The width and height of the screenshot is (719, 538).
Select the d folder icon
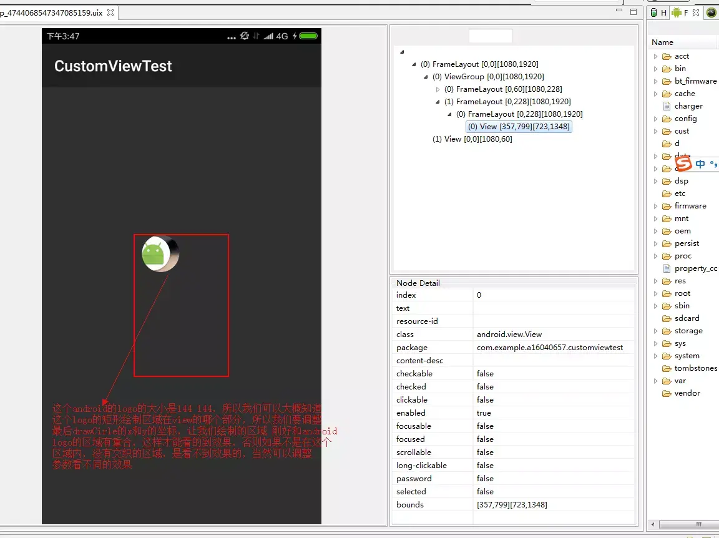tap(667, 144)
